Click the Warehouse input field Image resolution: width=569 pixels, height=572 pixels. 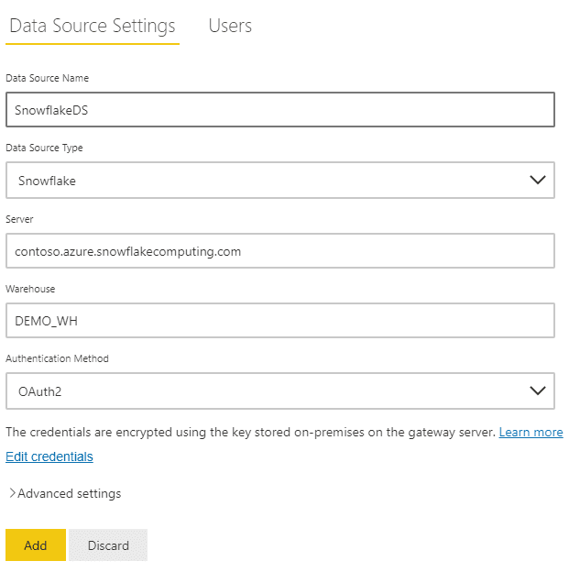(280, 320)
